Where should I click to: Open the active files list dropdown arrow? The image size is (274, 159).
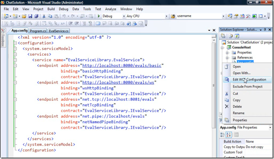click(x=209, y=30)
